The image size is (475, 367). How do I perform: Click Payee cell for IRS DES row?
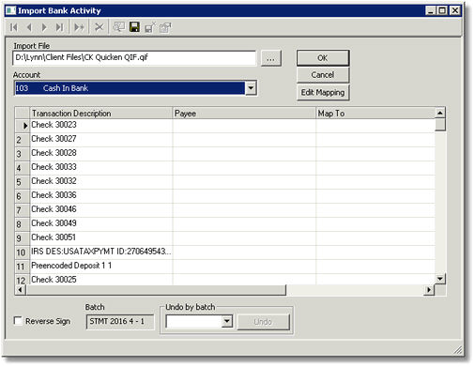pyautogui.click(x=244, y=252)
